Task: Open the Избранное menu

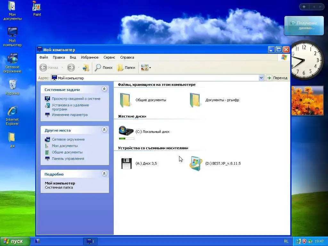Action: 90,57
